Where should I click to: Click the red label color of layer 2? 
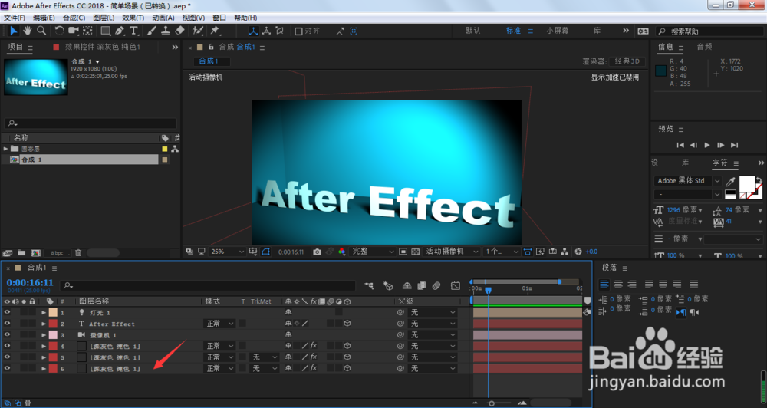(x=53, y=324)
